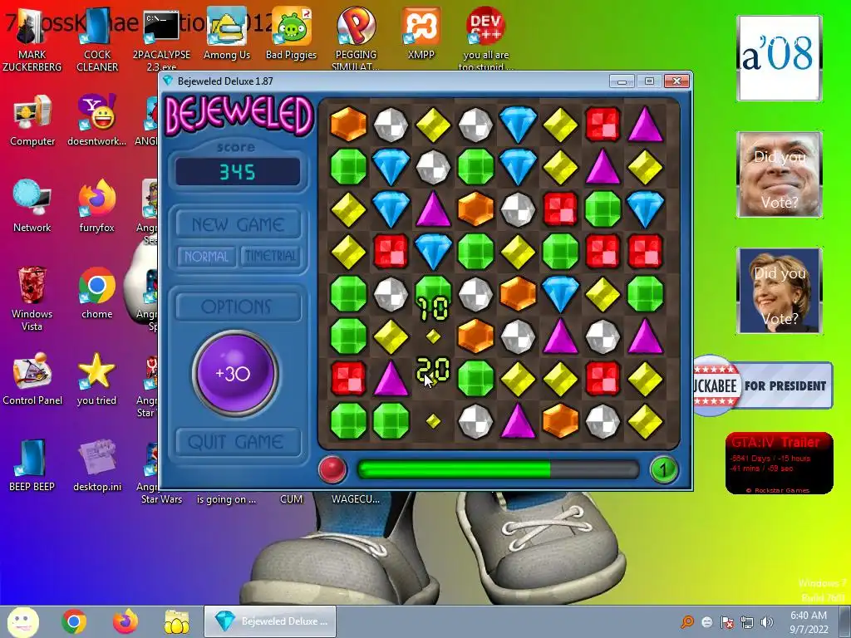Viewport: 851px width, 638px height.
Task: Click the green level 1 orb
Action: (x=664, y=469)
